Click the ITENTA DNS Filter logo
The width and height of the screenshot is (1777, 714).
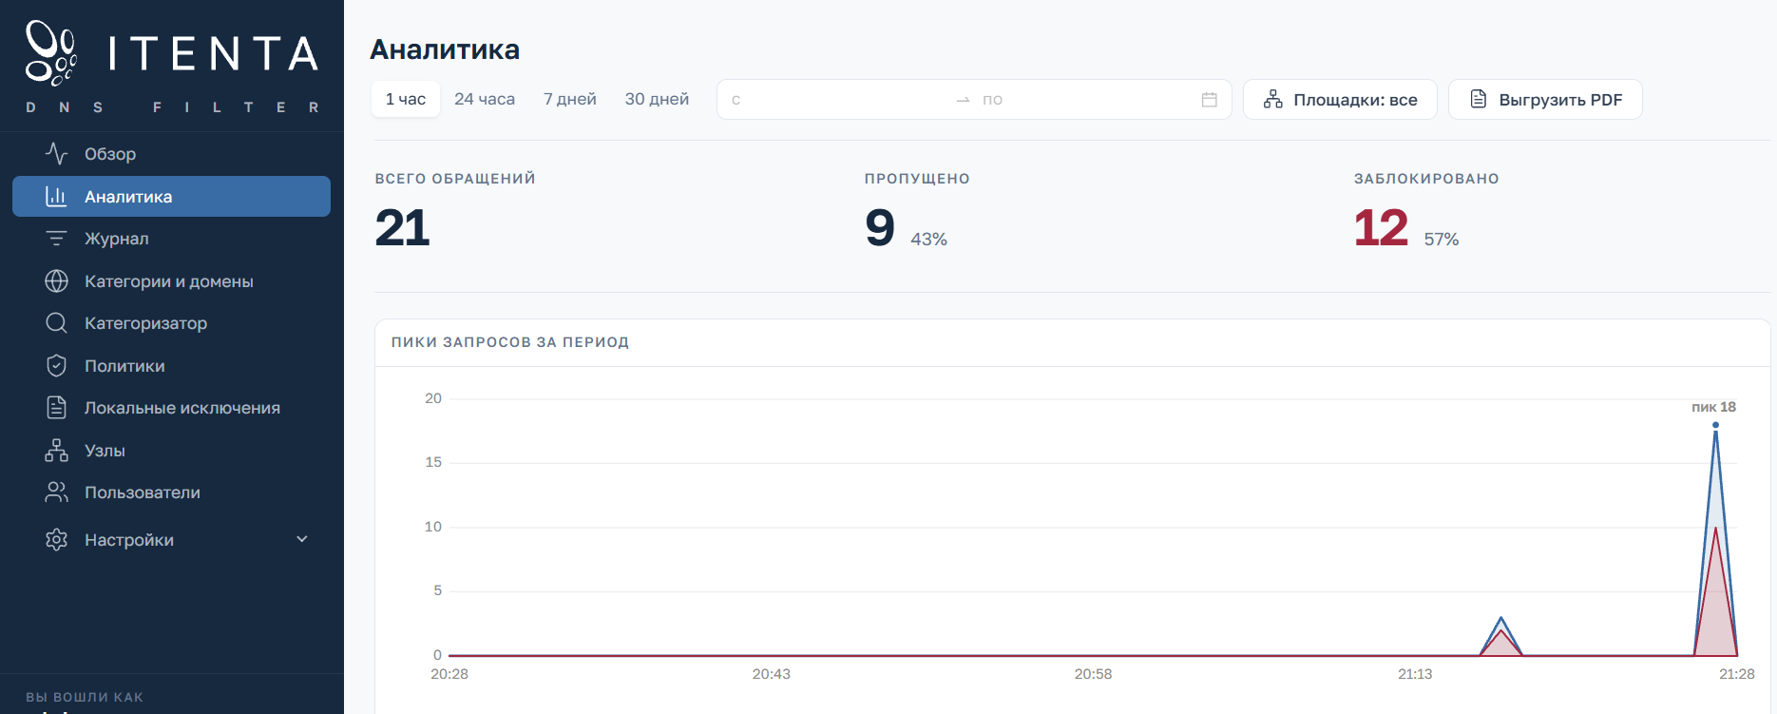coord(172,67)
